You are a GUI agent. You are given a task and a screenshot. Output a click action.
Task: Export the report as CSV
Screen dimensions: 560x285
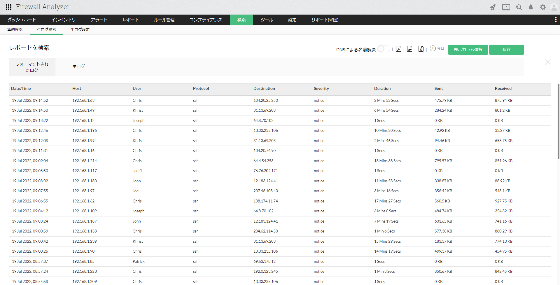click(409, 49)
